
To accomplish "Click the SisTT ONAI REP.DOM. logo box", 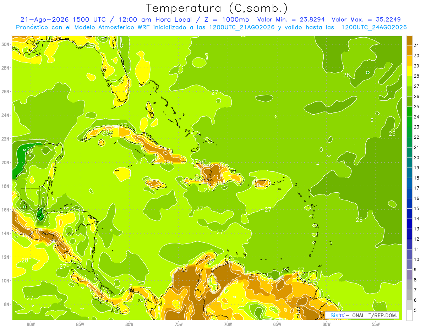I will (362, 315).
